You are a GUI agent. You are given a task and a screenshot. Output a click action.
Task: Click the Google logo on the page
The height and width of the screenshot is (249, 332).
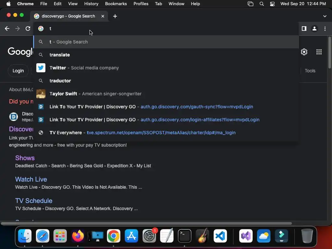tap(20, 52)
